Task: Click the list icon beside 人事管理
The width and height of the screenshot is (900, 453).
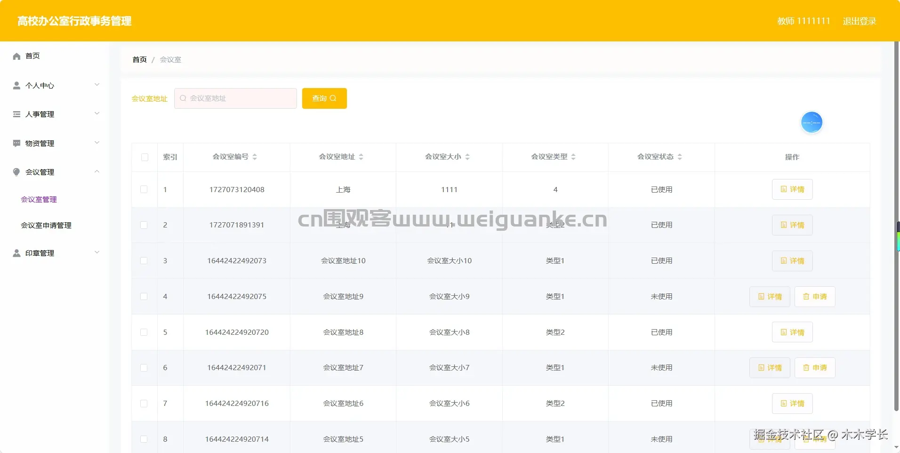Action: point(16,114)
